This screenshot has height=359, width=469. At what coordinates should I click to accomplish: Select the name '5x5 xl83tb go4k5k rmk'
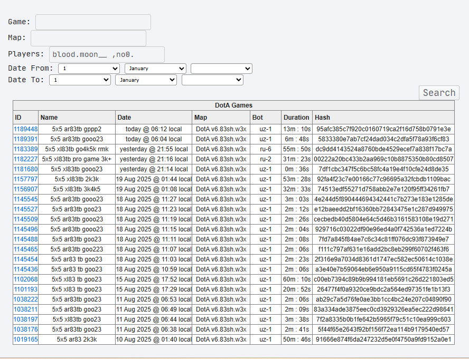(x=77, y=149)
